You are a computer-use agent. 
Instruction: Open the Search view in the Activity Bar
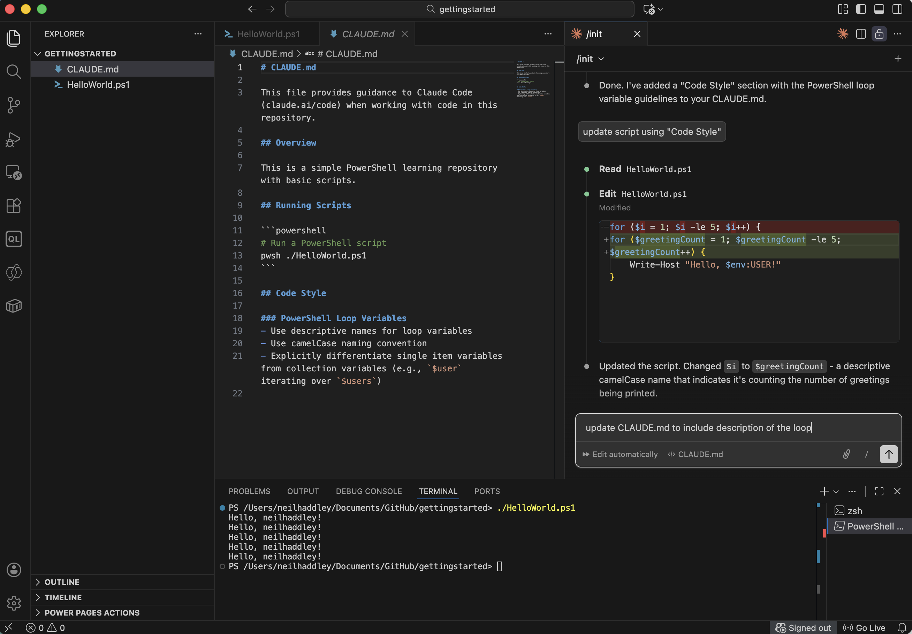click(14, 71)
